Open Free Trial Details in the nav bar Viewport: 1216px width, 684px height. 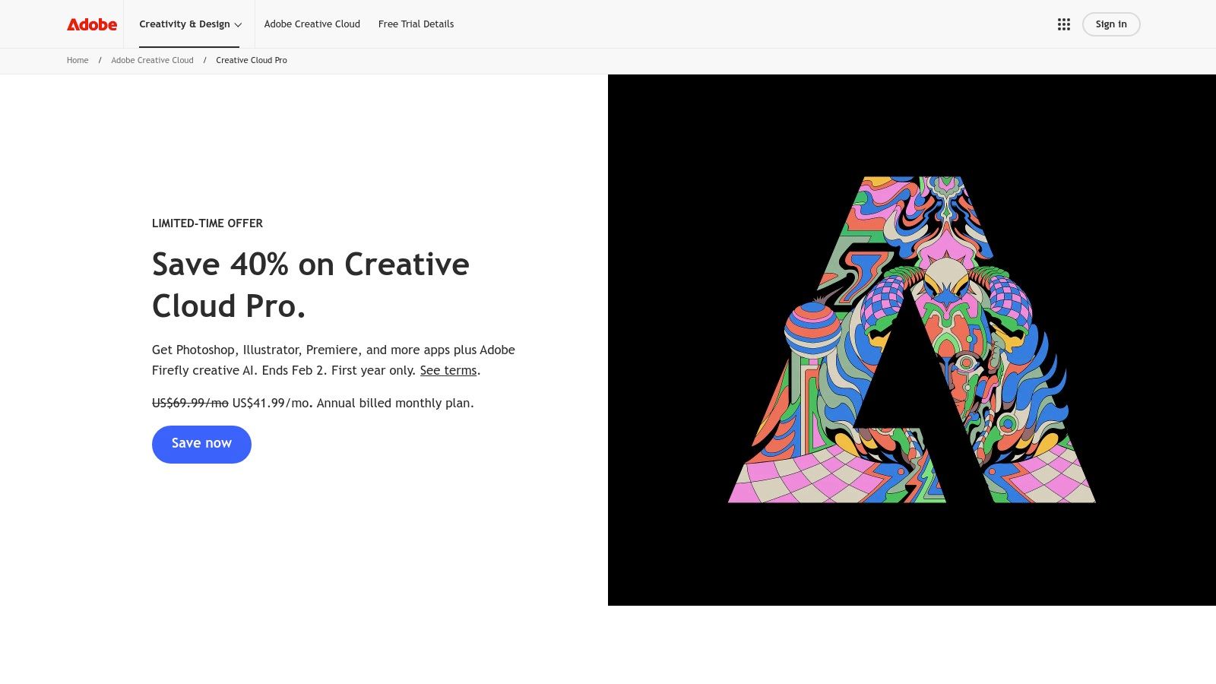tap(416, 24)
